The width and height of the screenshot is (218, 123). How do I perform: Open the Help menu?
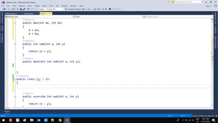tap(81, 6)
